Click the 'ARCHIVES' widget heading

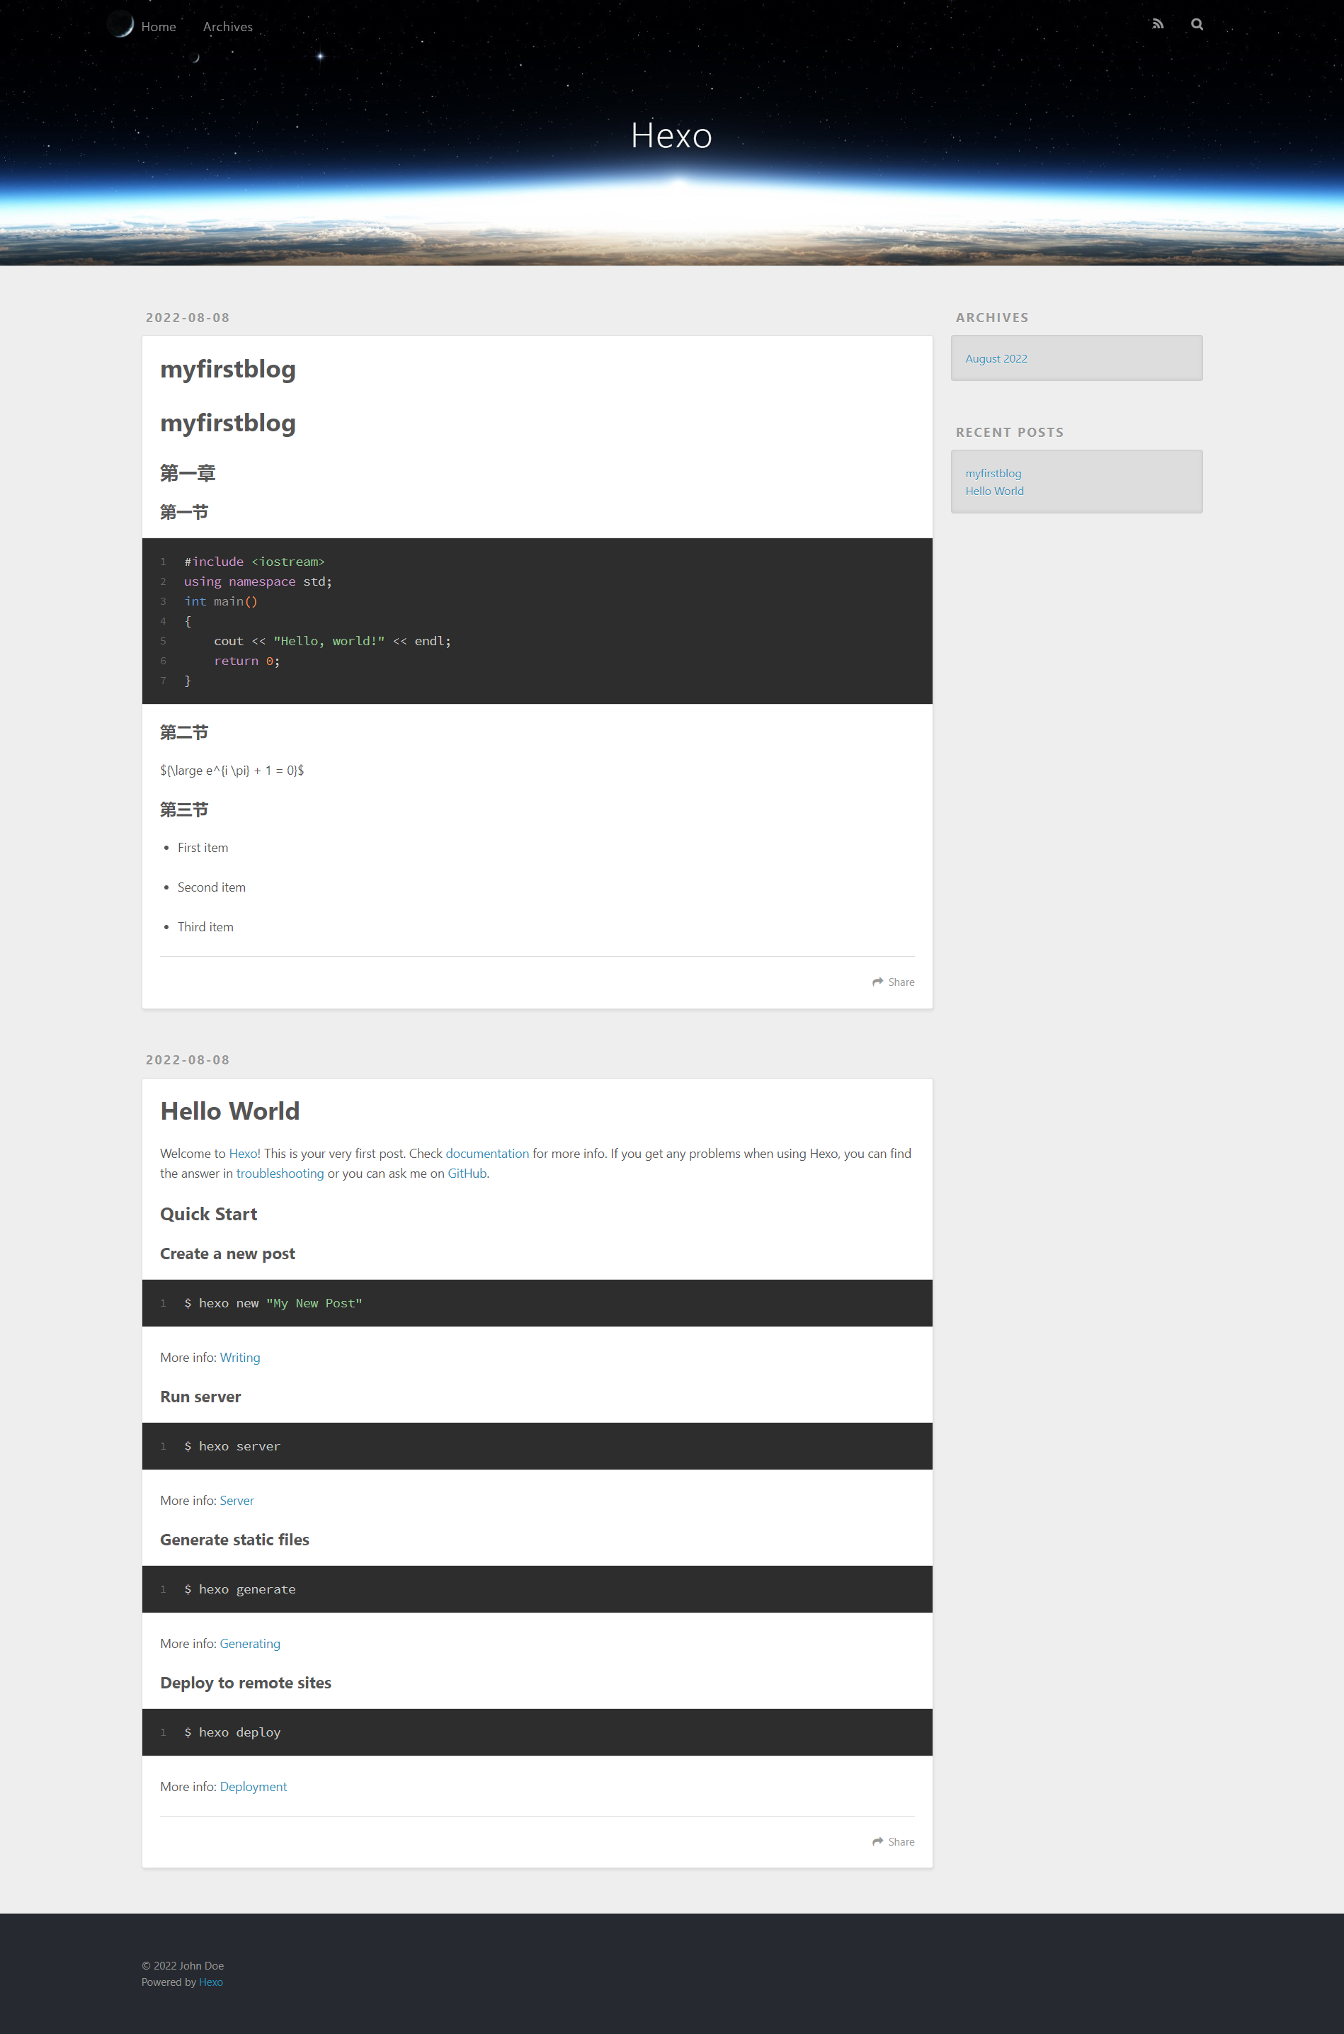(x=992, y=317)
